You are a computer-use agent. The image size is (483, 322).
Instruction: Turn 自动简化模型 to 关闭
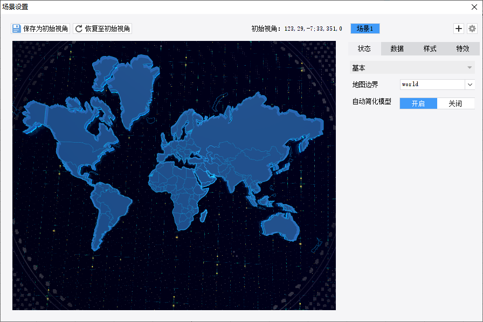(456, 103)
